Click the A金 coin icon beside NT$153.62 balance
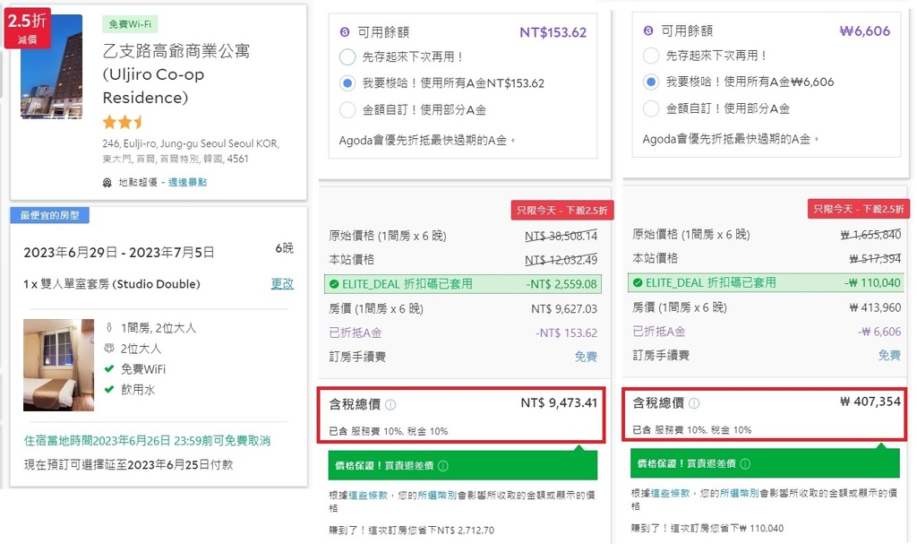Viewport: 917px width, 544px height. (x=345, y=31)
